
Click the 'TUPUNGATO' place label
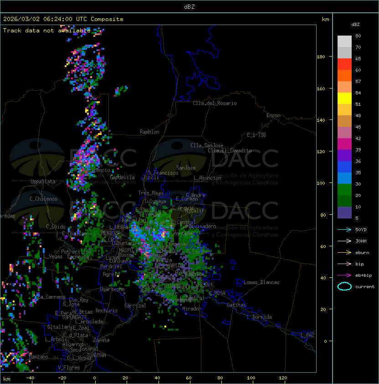74,317
